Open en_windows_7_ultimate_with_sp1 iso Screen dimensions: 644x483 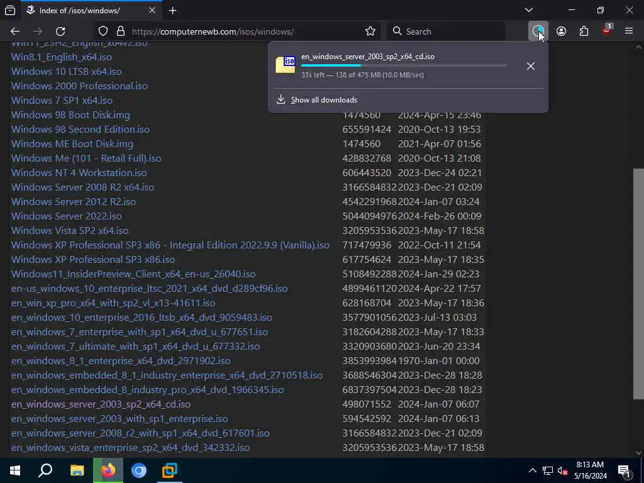pos(136,347)
